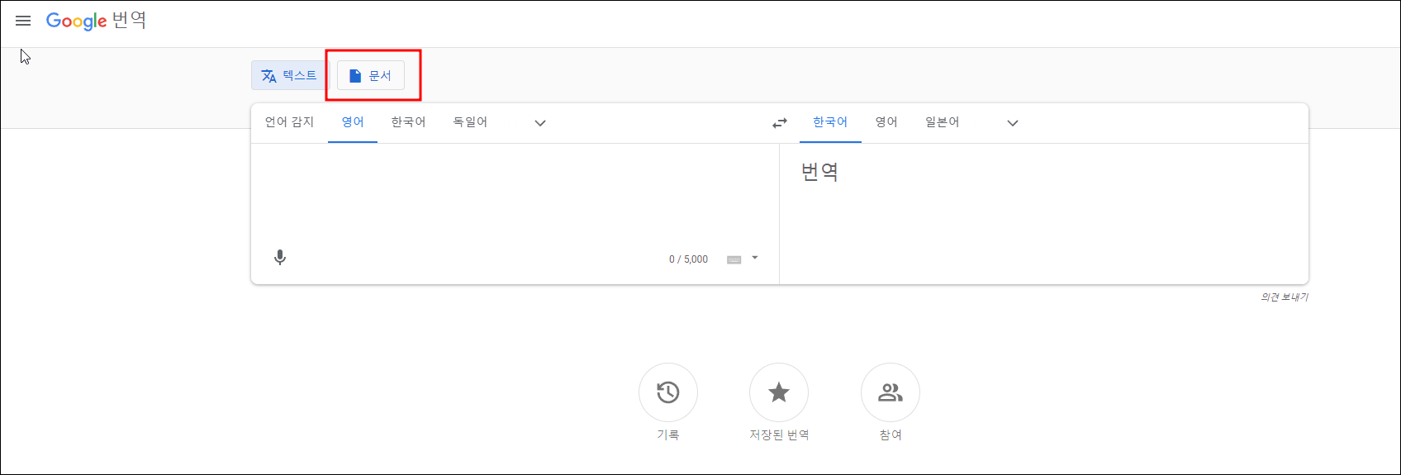Image resolution: width=1401 pixels, height=475 pixels.
Task: Swap source and target languages
Action: (x=780, y=123)
